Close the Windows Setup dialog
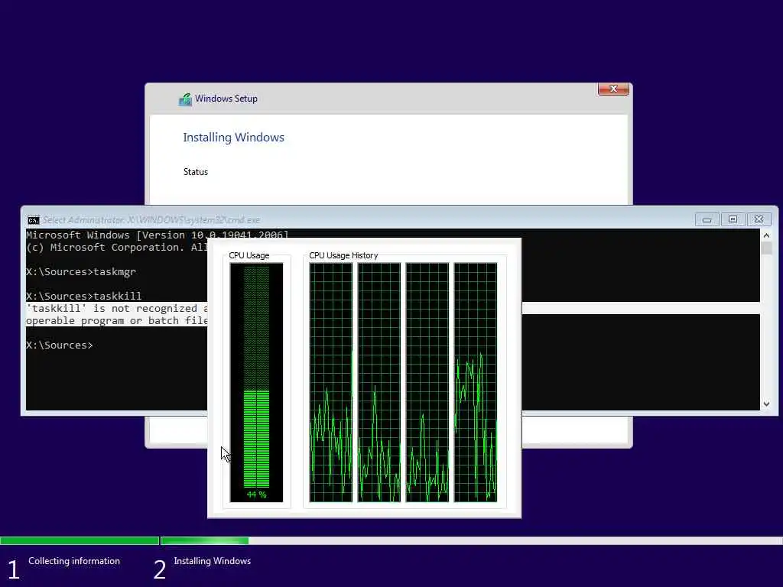Screen dimensions: 783x587 point(613,89)
